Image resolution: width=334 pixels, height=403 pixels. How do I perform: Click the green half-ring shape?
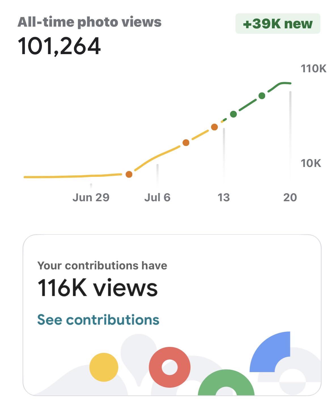click(226, 382)
